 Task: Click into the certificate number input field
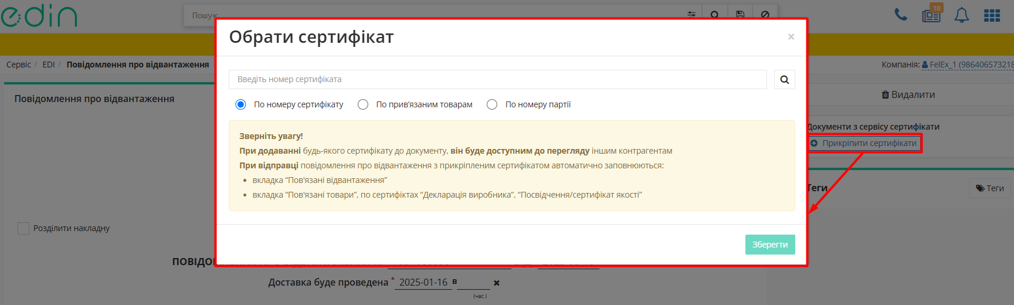(x=498, y=80)
